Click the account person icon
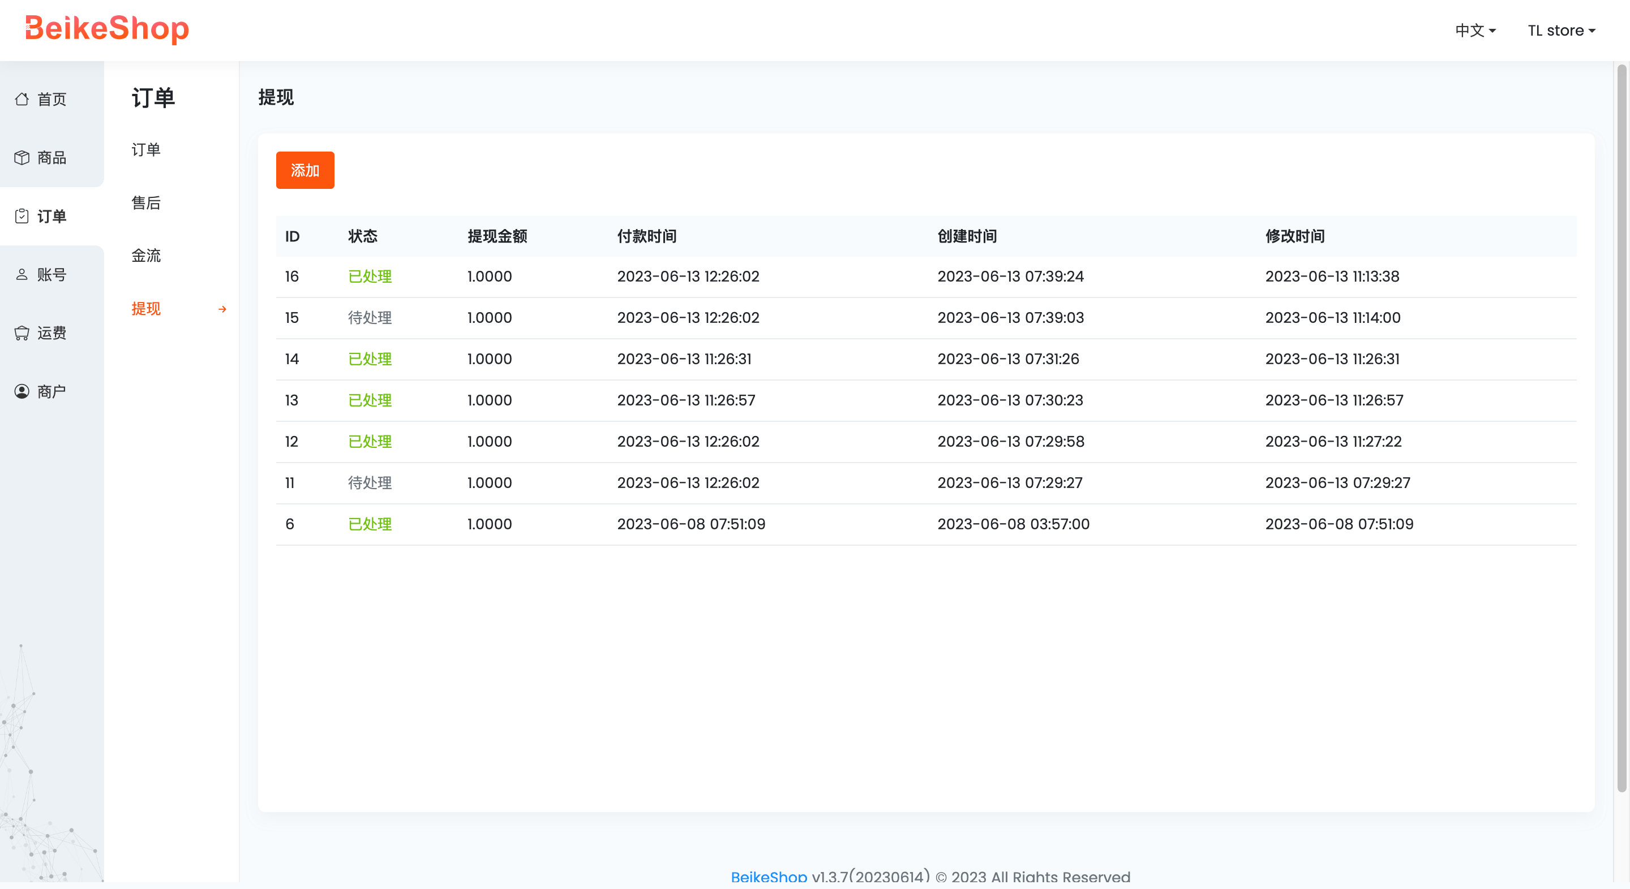Screen dimensions: 1630x889 22,274
